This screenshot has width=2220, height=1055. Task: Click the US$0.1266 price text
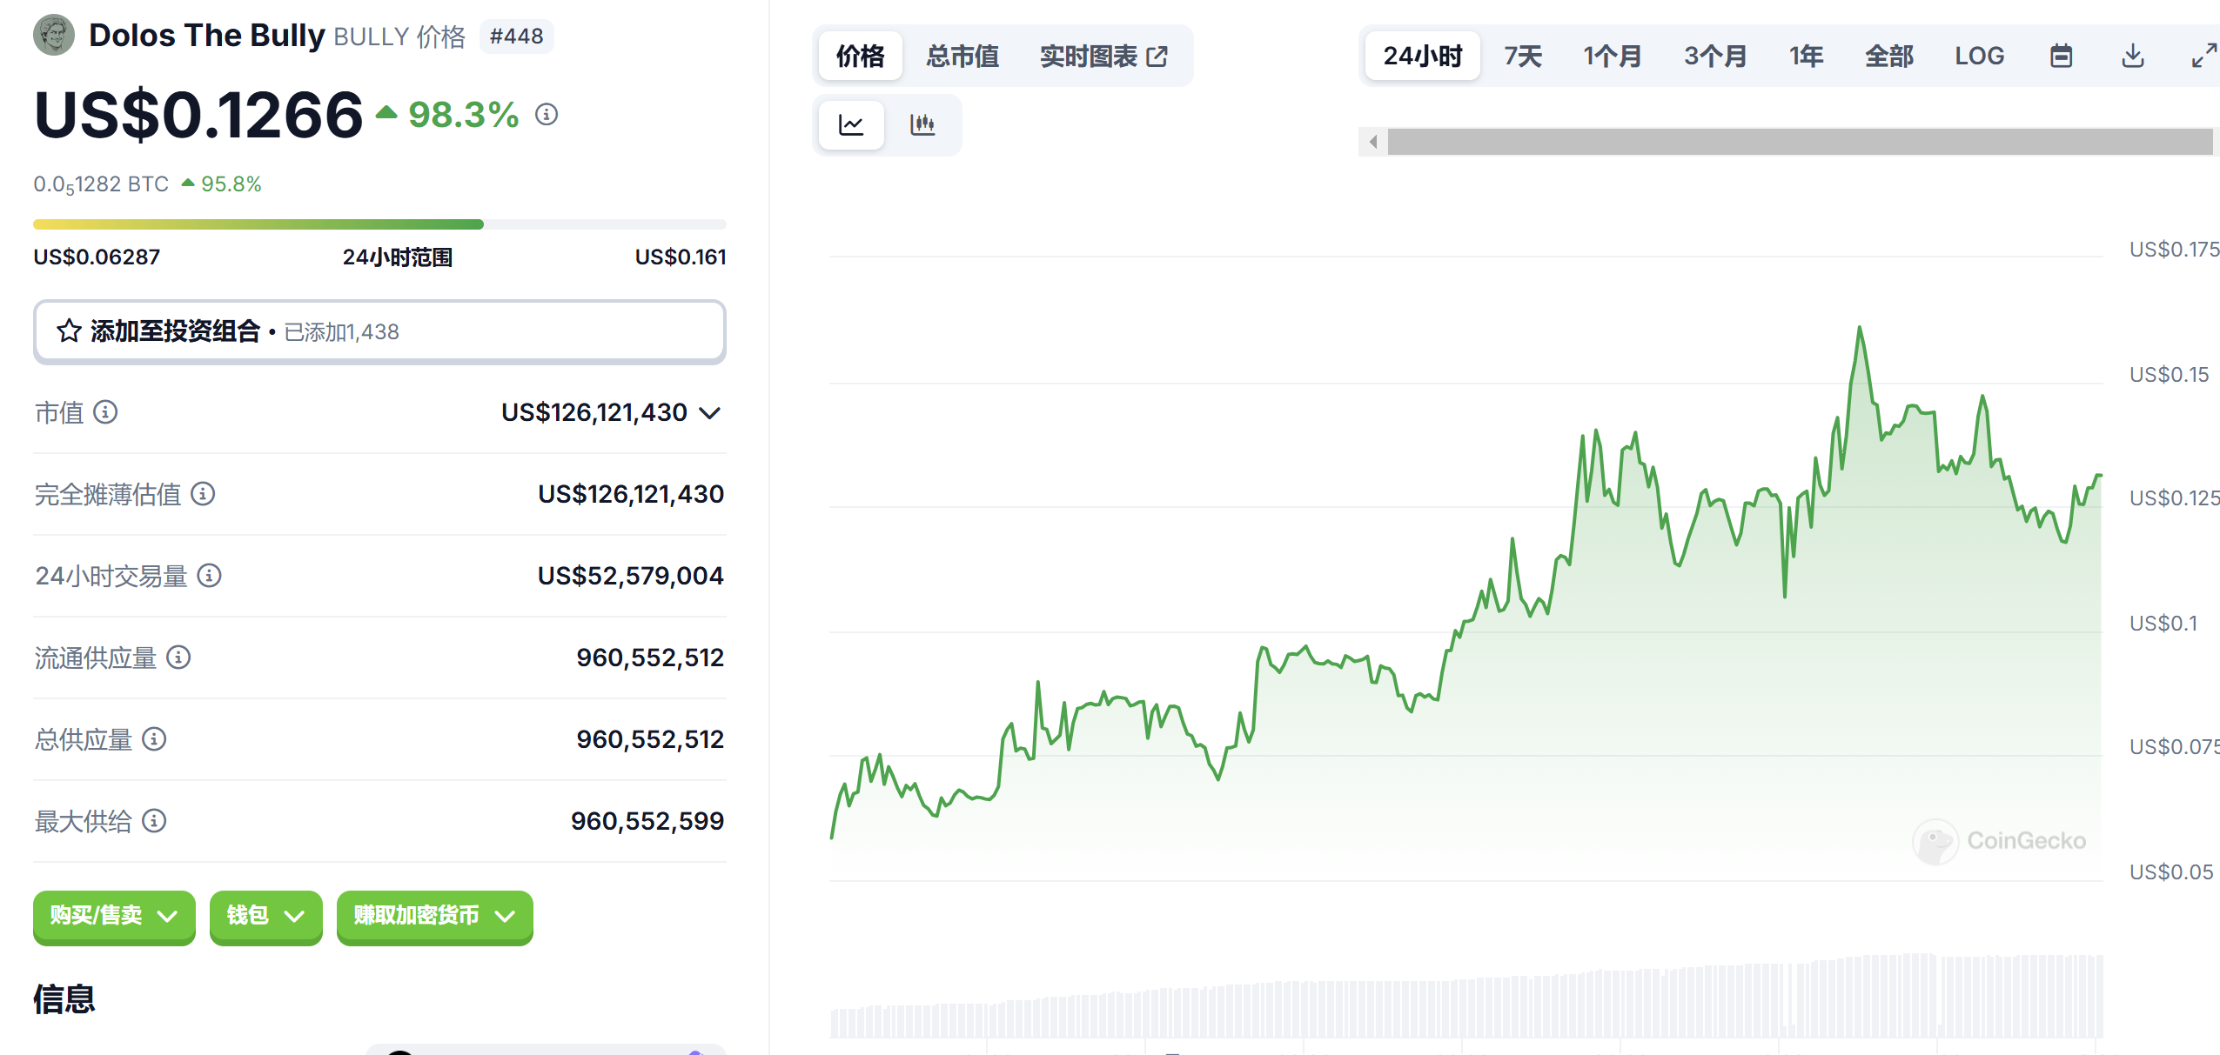pyautogui.click(x=198, y=115)
